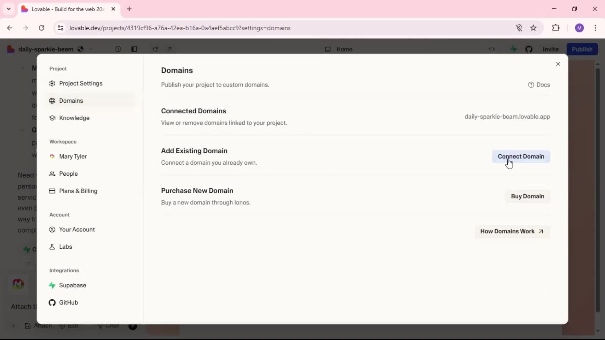The height and width of the screenshot is (340, 605).
Task: Open the Knowledge settings section
Action: click(90, 118)
